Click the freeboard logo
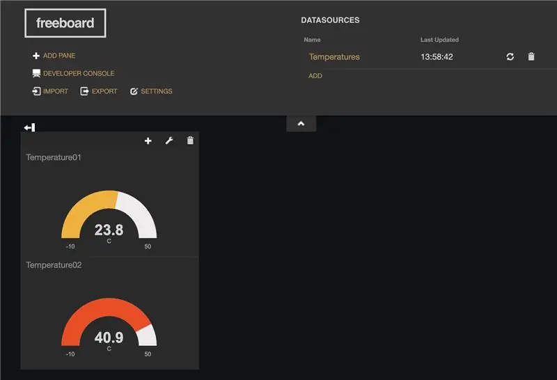Screen dimensions: 557x380 click(65, 23)
